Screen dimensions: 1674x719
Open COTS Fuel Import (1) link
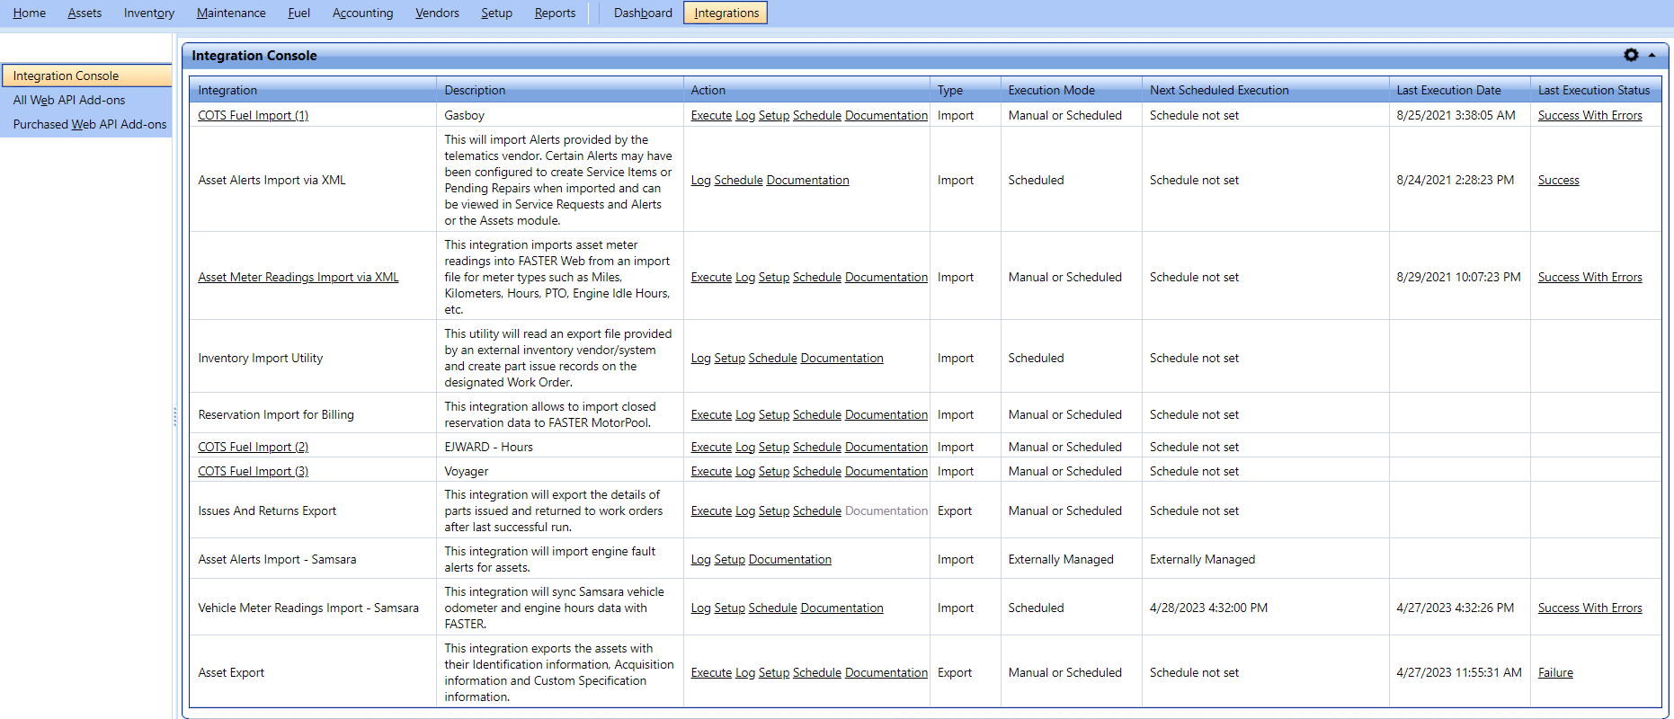tap(253, 115)
